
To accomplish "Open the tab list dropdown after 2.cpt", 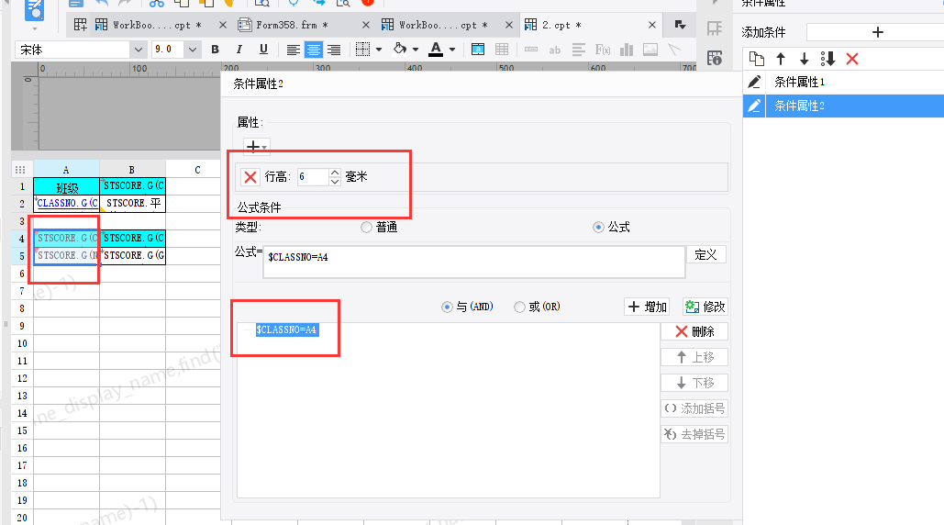I will point(681,25).
